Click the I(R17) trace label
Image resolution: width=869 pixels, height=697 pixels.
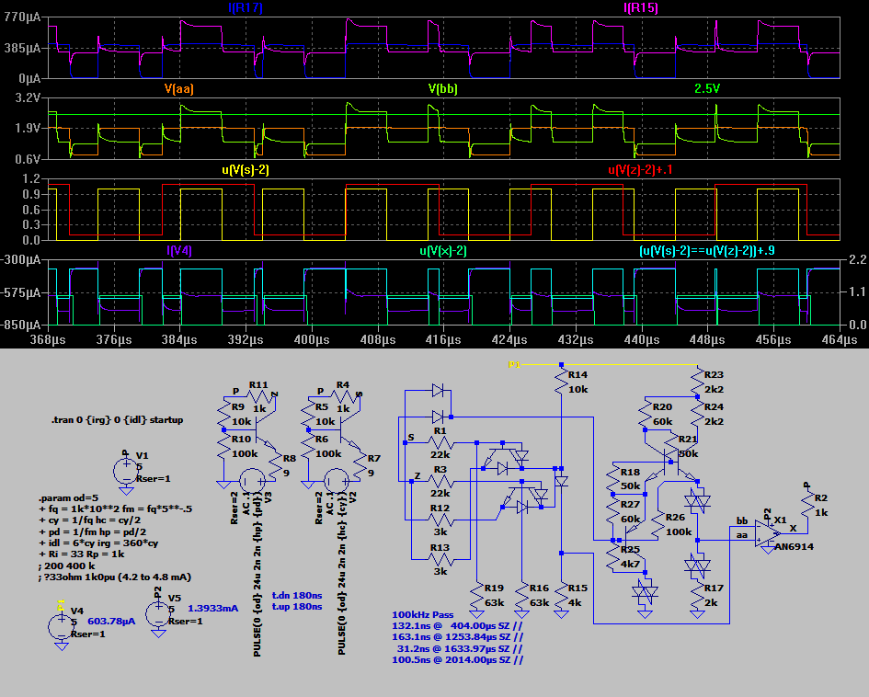point(245,8)
